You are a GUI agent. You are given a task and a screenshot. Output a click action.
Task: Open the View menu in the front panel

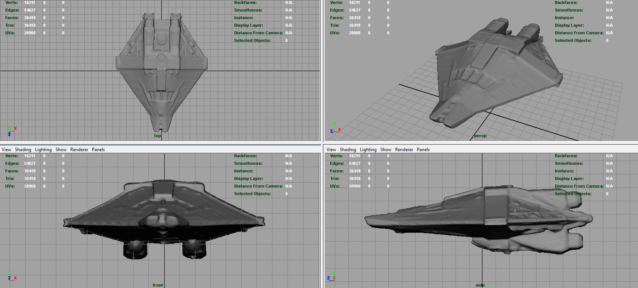click(6, 150)
